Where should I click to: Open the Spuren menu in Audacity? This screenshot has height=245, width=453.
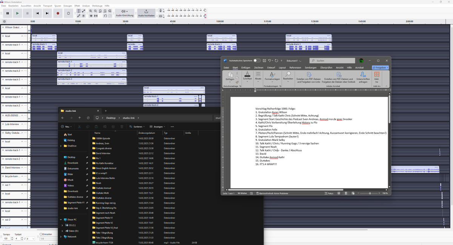pos(58,6)
